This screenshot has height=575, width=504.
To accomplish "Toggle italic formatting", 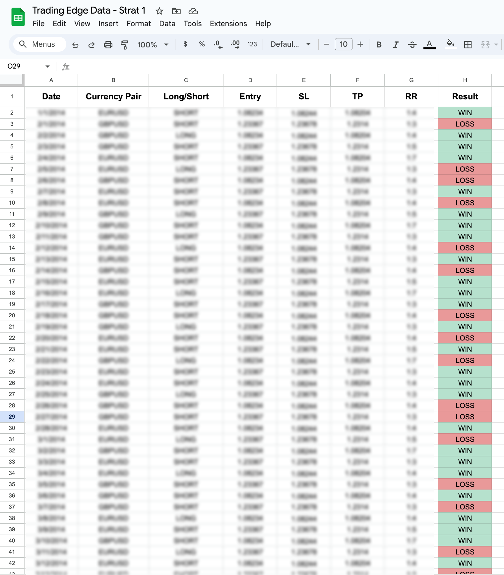I will pyautogui.click(x=396, y=44).
